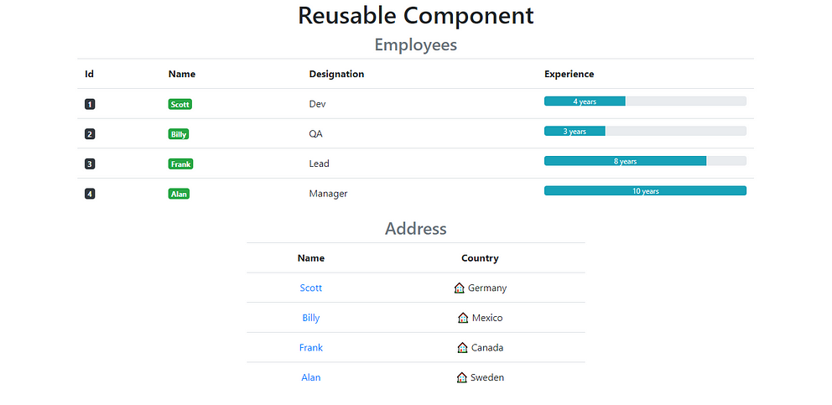Click the house icon beside Canada
This screenshot has height=405, width=832.
coord(462,348)
